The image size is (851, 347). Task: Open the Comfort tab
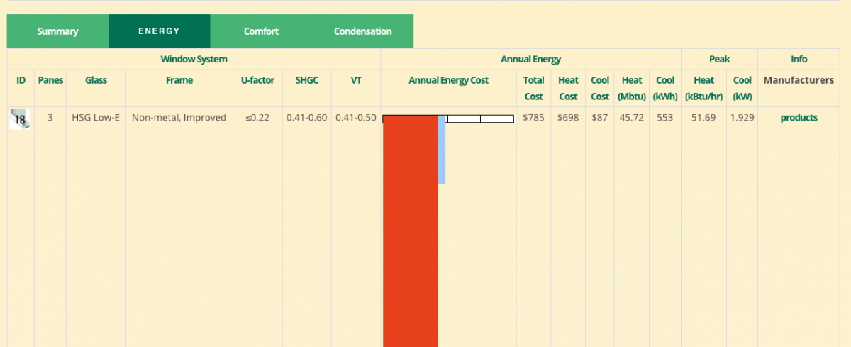click(x=261, y=31)
